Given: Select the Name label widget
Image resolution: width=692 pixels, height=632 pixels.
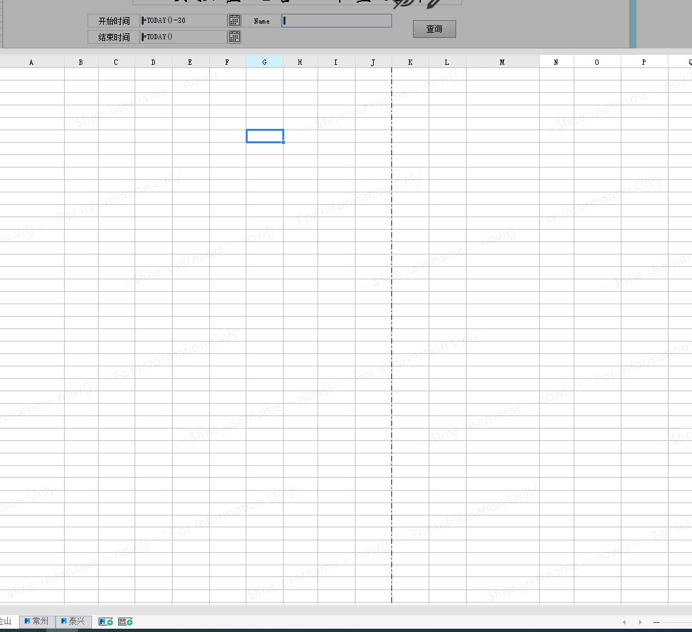Looking at the screenshot, I should tap(262, 21).
